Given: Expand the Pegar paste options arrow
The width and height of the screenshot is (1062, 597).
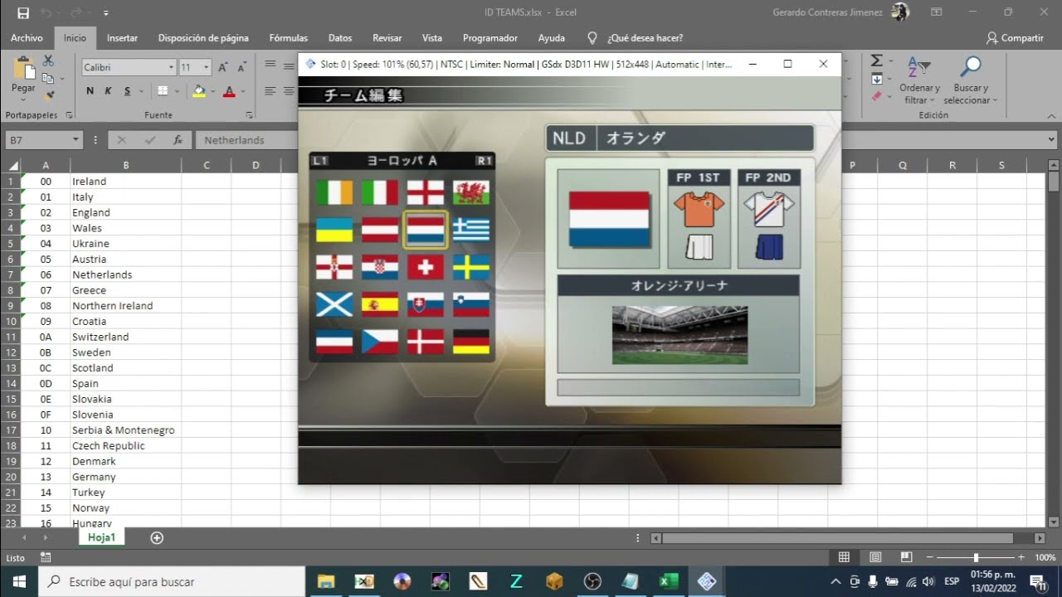Looking at the screenshot, I should tap(23, 98).
